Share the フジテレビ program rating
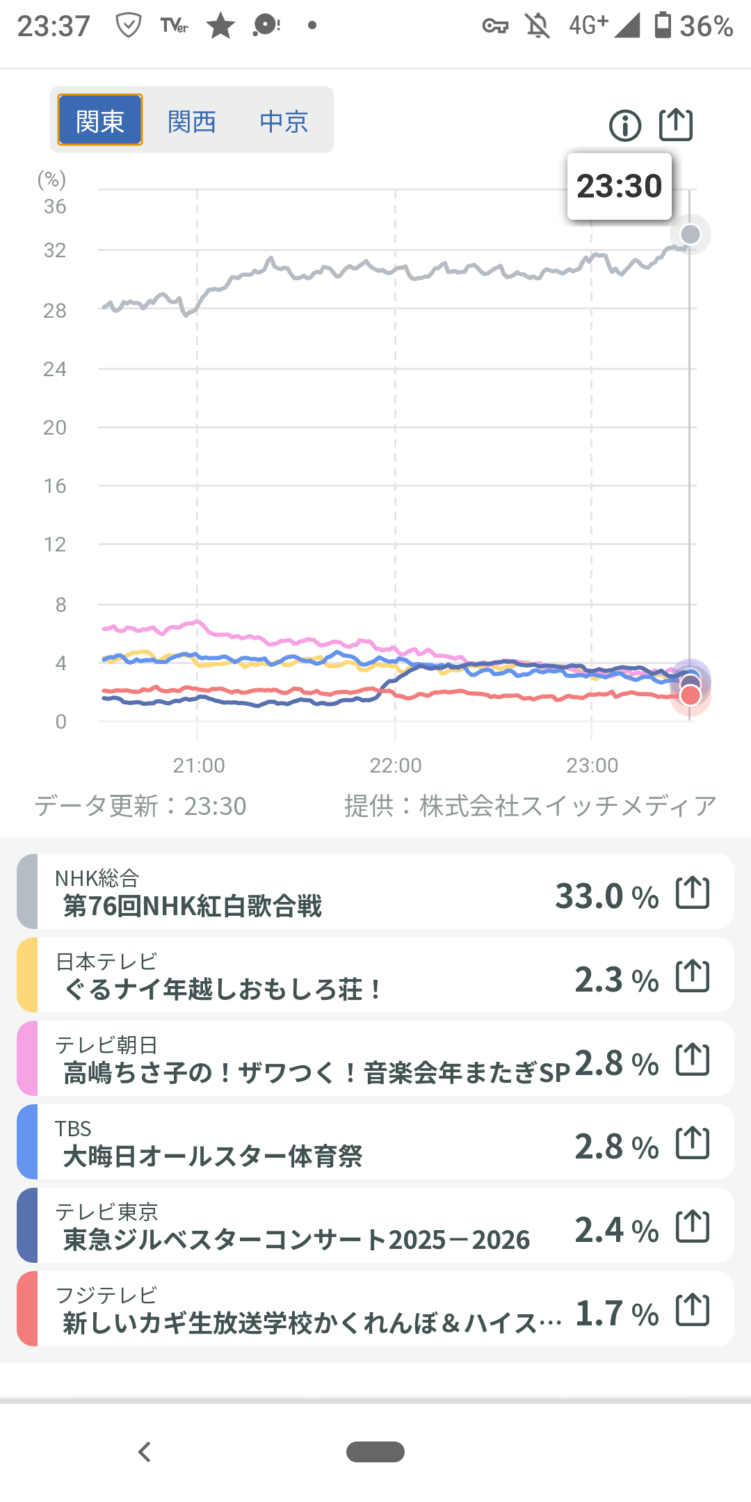The width and height of the screenshot is (751, 1502). [x=693, y=1310]
